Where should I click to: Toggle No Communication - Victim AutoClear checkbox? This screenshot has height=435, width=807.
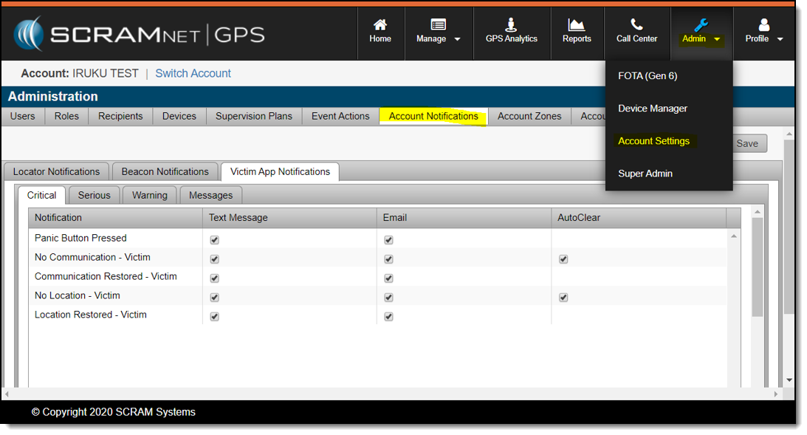point(563,259)
